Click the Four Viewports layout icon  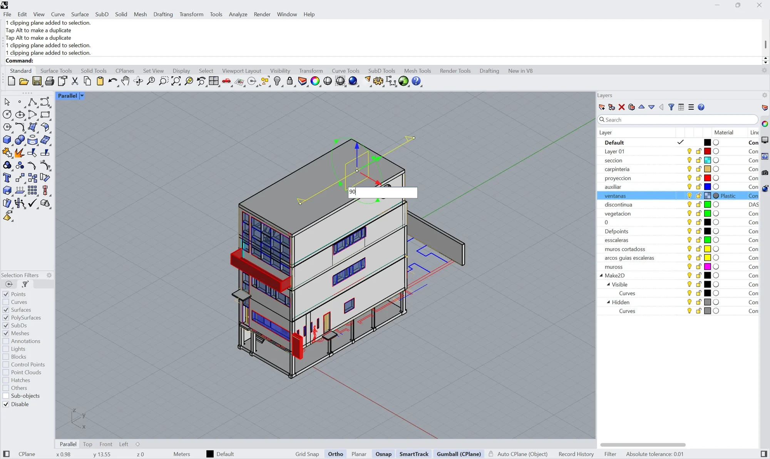tap(214, 81)
